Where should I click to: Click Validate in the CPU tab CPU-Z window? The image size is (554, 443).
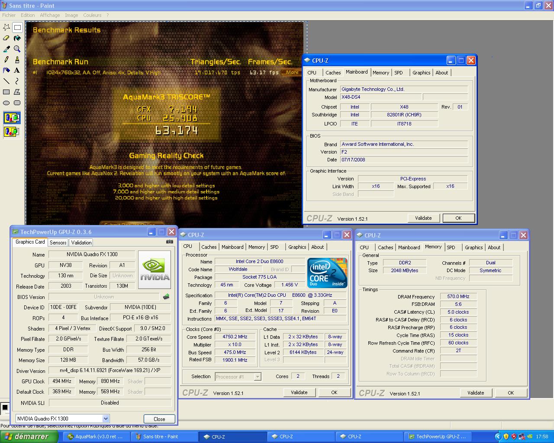click(x=299, y=392)
